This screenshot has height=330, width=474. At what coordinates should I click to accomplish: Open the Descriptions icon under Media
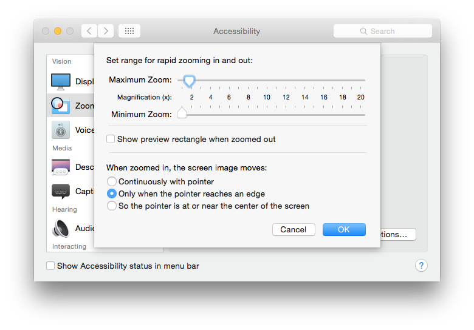coord(61,167)
